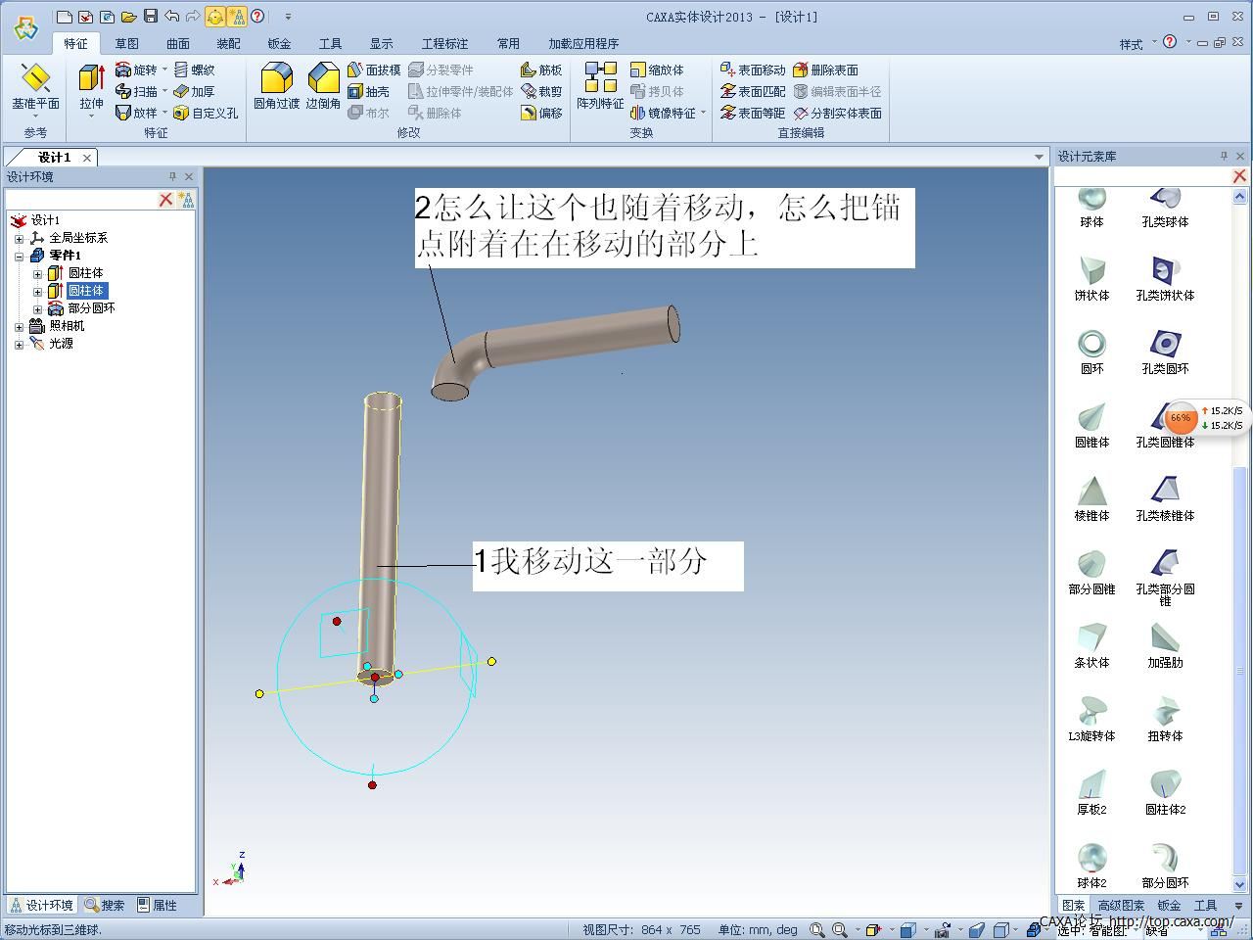Expand the 部分圆环 tree node
The height and width of the screenshot is (940, 1253).
tap(38, 308)
